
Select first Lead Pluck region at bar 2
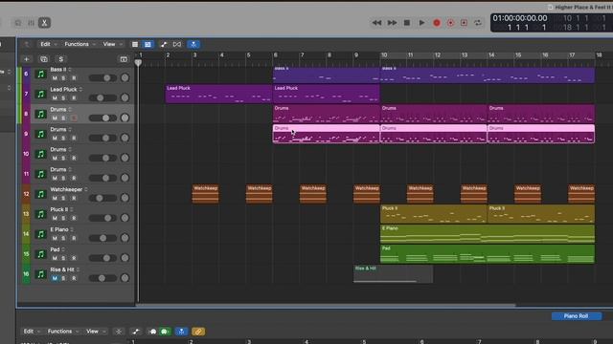point(219,94)
